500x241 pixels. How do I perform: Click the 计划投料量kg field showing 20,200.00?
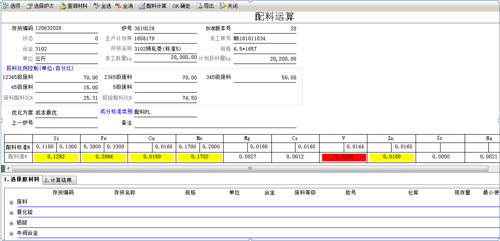click(x=265, y=59)
